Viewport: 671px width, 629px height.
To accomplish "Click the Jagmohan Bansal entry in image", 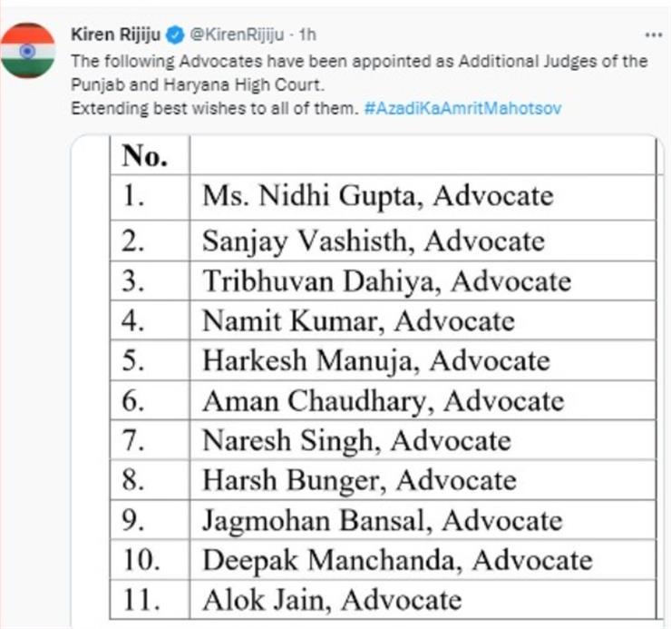I will coord(382,521).
